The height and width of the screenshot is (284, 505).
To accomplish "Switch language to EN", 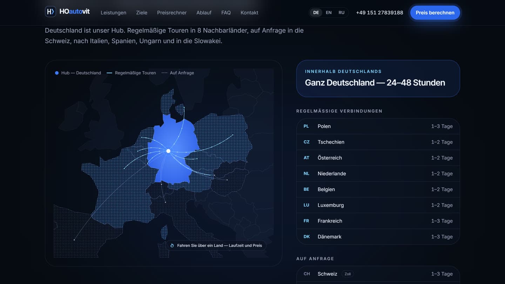I will click(329, 13).
